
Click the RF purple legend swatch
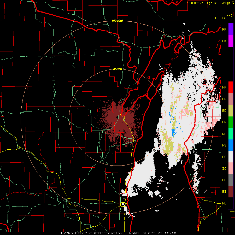point(231,29)
